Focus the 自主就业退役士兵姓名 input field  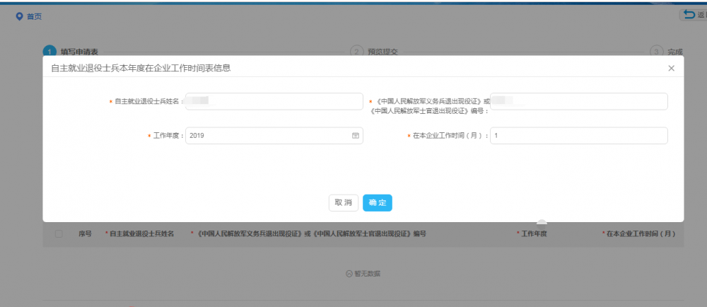(x=274, y=101)
